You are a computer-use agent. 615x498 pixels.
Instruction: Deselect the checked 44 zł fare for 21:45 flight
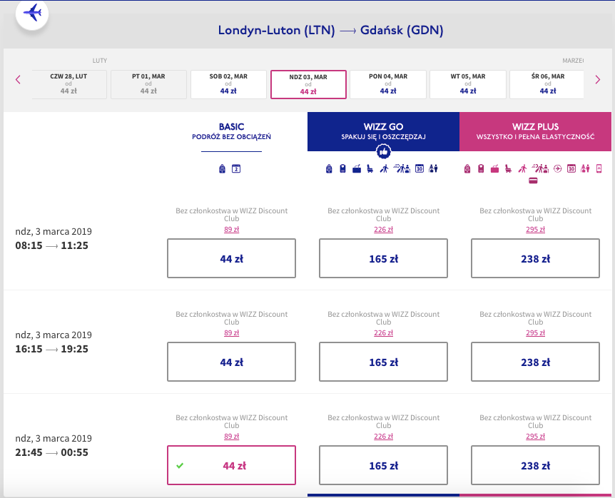[x=231, y=465]
